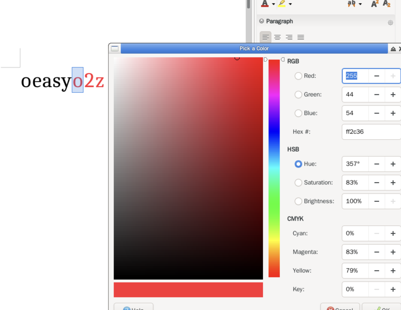This screenshot has height=310, width=401.
Task: Open the highlighting color dropdown arrow
Action: tap(290, 4)
